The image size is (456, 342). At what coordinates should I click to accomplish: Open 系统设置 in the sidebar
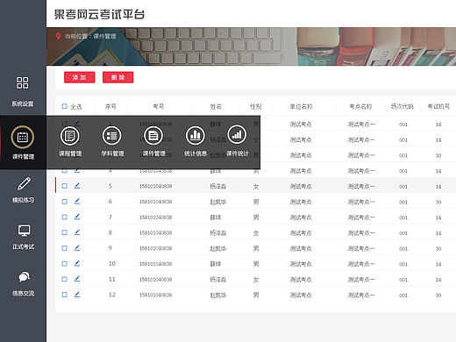[23, 91]
